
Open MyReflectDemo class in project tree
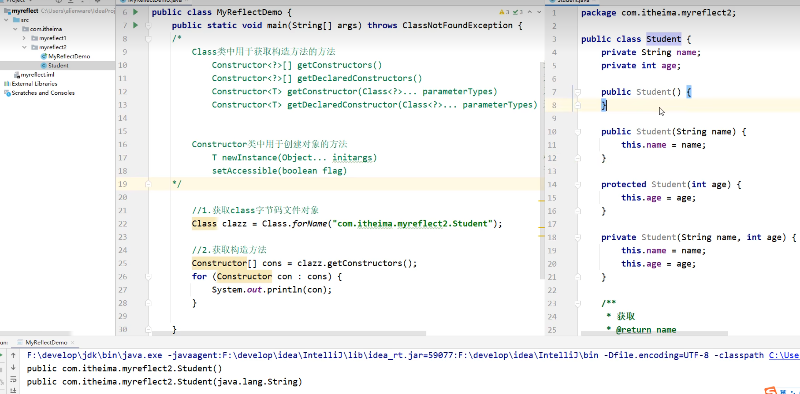69,56
